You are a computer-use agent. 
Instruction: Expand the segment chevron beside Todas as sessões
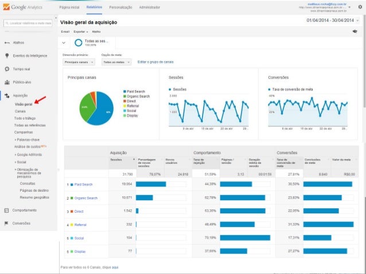64,42
